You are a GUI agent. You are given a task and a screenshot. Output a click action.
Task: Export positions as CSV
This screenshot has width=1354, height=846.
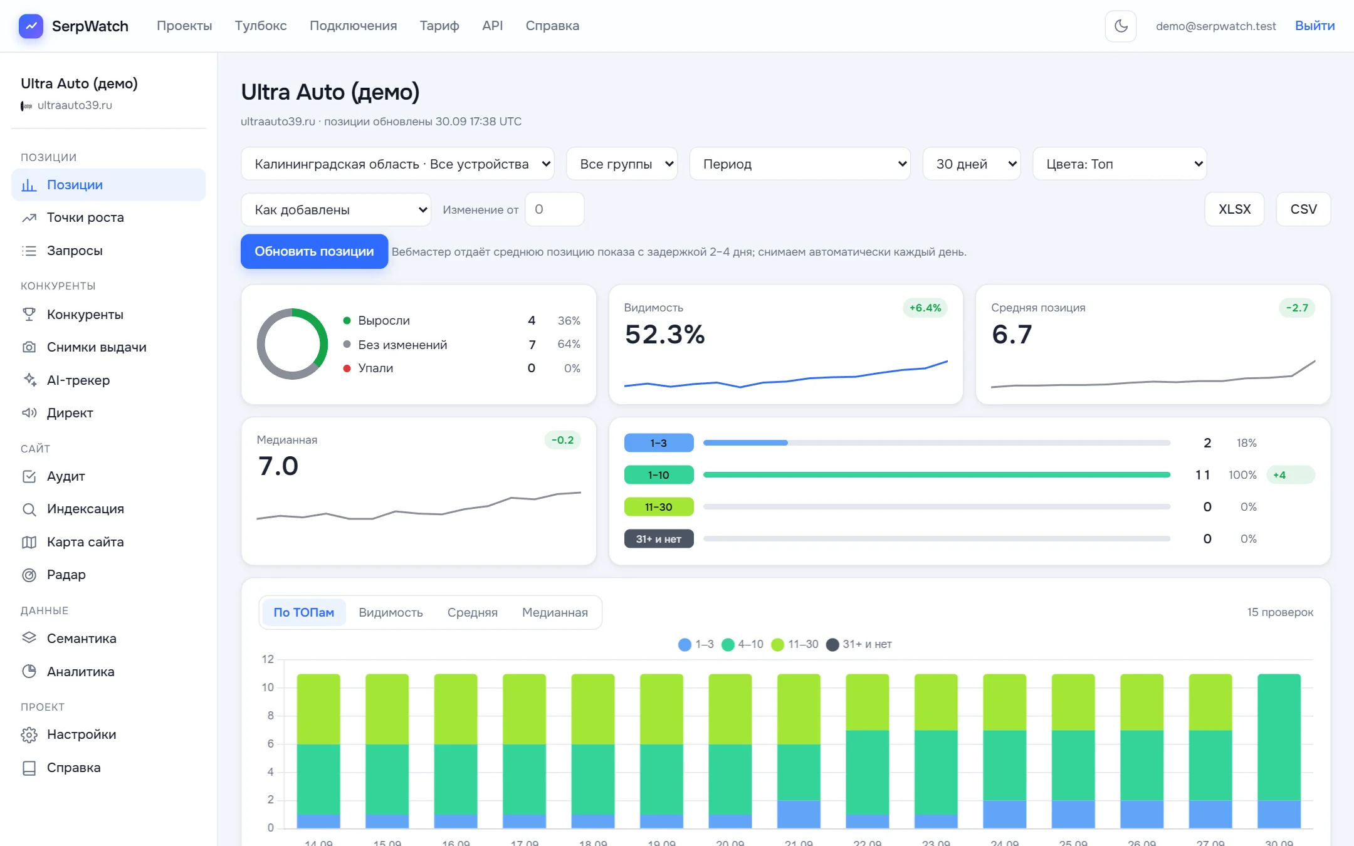(x=1303, y=209)
